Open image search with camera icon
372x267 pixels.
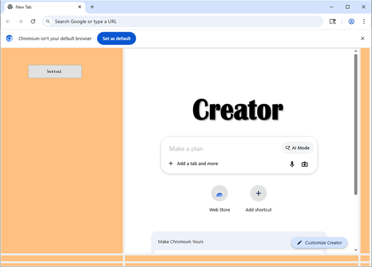pos(305,164)
